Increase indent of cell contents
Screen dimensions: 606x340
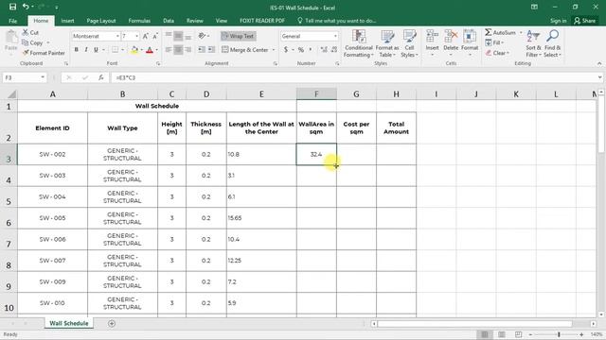click(x=211, y=50)
